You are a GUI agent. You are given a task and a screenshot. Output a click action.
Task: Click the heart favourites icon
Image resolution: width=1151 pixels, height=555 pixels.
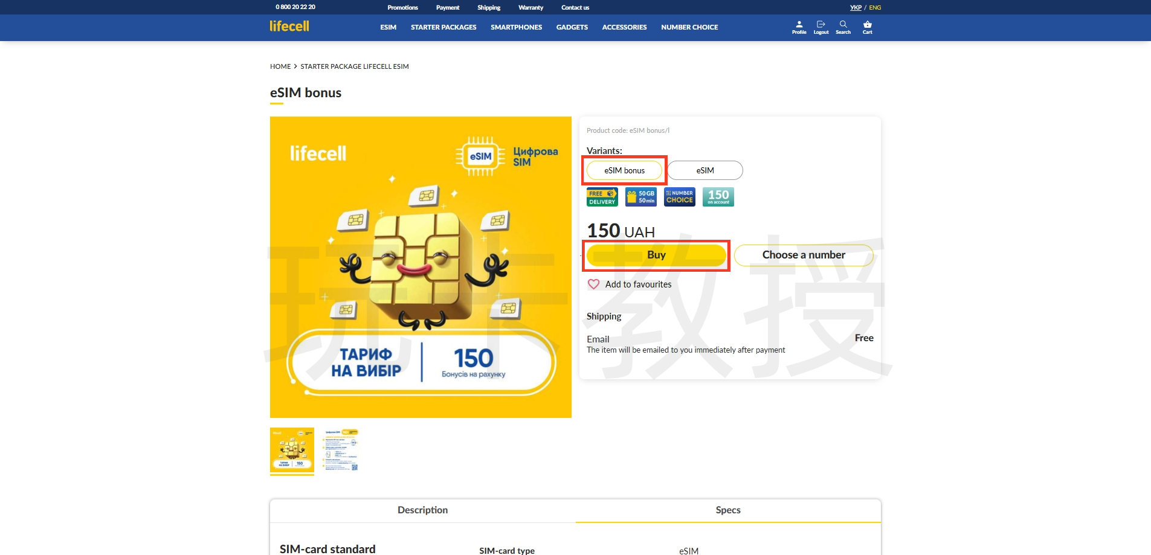(594, 284)
